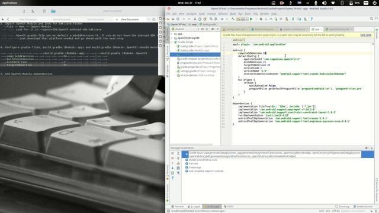Screen dimensions: 379x213
Task: Click Messages panel gear settings icon
Action: click(x=367, y=148)
